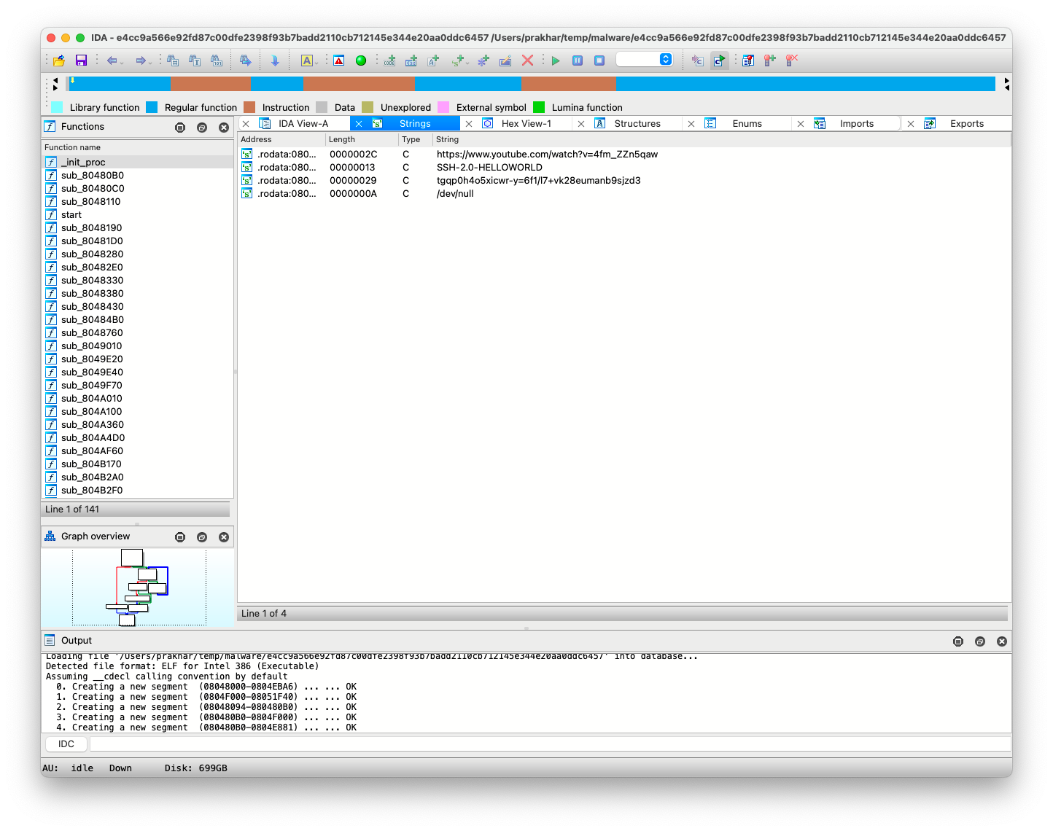
Task: Search for byte sequence binoculars icon
Action: (217, 61)
